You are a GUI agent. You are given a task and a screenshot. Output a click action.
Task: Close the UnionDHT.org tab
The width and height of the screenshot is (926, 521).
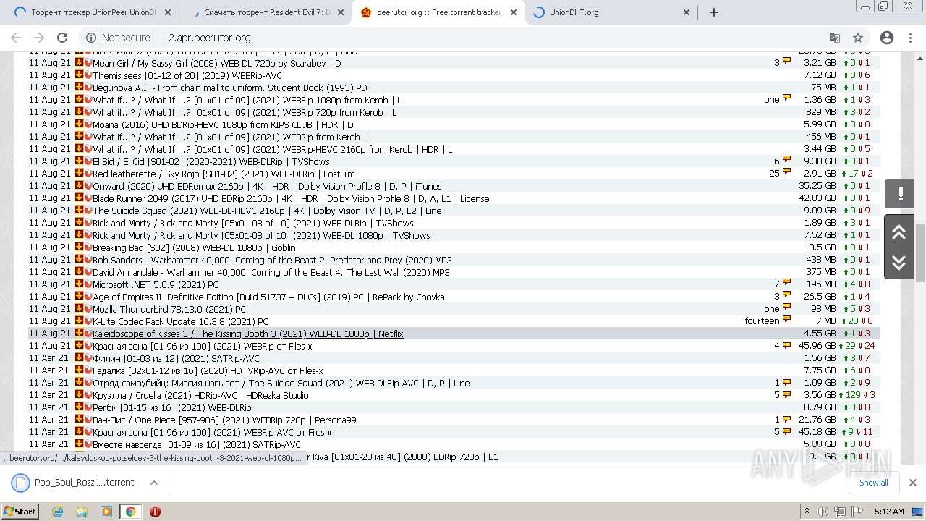pos(687,12)
